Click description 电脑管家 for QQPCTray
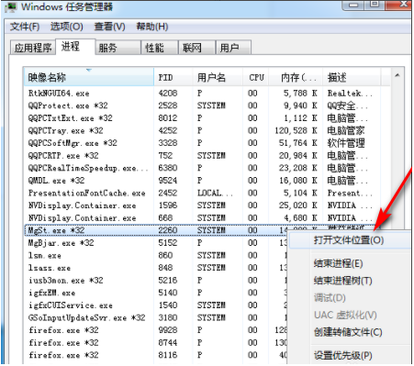The width and height of the screenshot is (414, 366). tap(346, 131)
